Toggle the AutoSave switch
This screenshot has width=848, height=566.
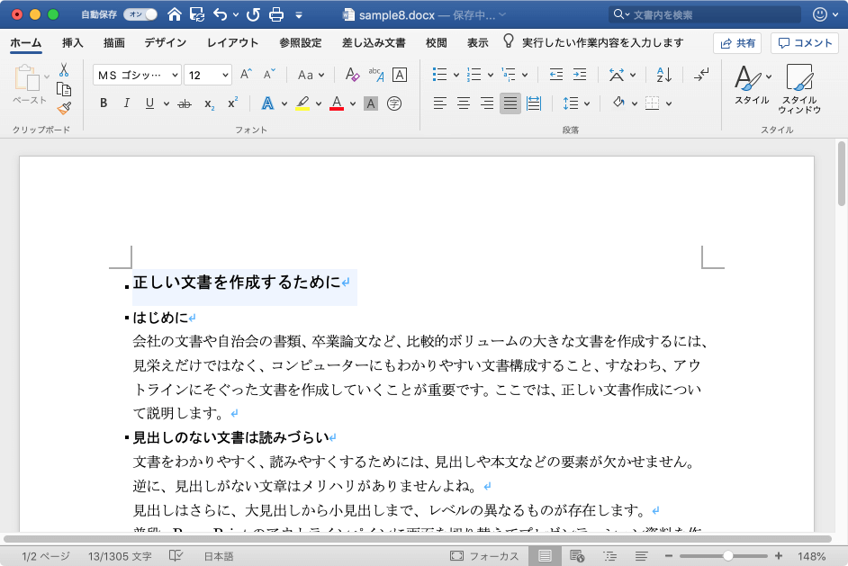coord(140,14)
